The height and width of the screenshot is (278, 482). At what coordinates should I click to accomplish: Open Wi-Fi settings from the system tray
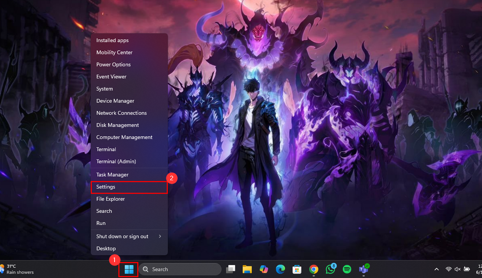449,269
